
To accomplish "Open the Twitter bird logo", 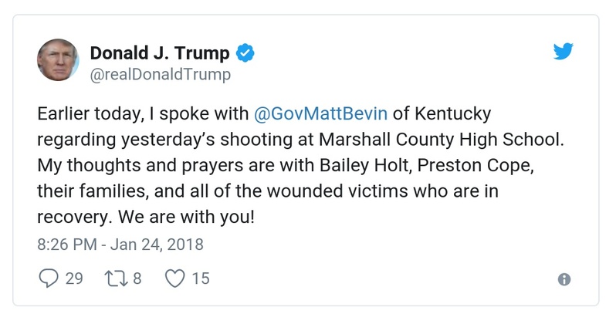I will point(564,52).
